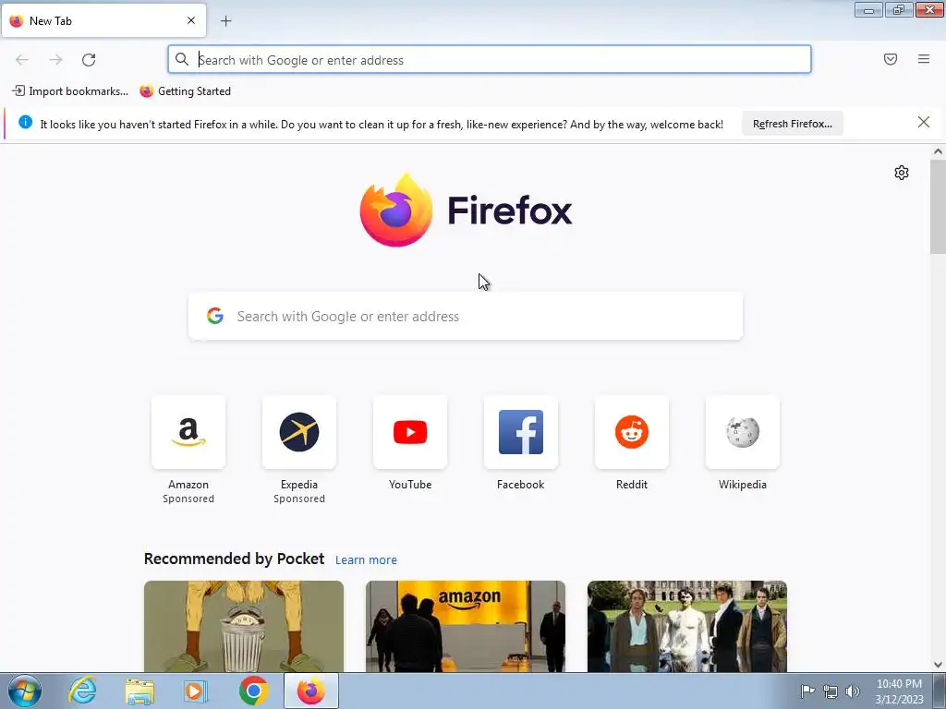
Task: Open Pocket story showing amazon sign
Action: [x=466, y=627]
